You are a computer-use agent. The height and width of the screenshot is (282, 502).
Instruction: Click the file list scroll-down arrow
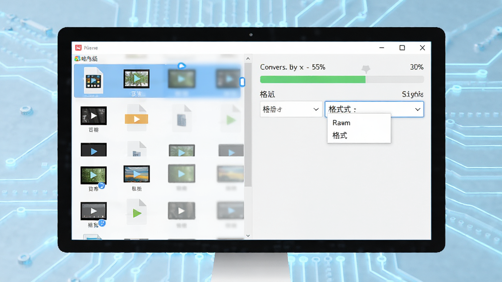click(248, 235)
